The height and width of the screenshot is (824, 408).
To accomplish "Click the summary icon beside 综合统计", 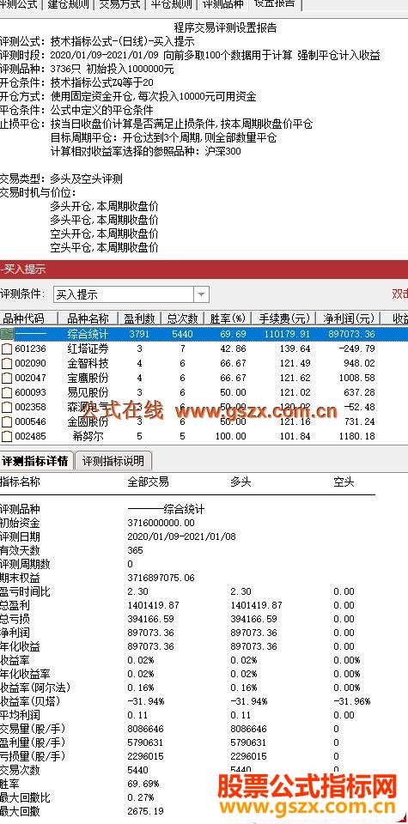I will coord(6,334).
